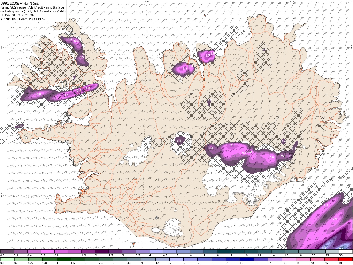Viewport: 353px width, 265px height.
Task: Select the dark teal top-row swatch between 8 and 9
Action: pos(224,251)
